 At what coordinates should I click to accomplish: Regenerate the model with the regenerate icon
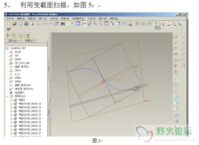click(57, 24)
